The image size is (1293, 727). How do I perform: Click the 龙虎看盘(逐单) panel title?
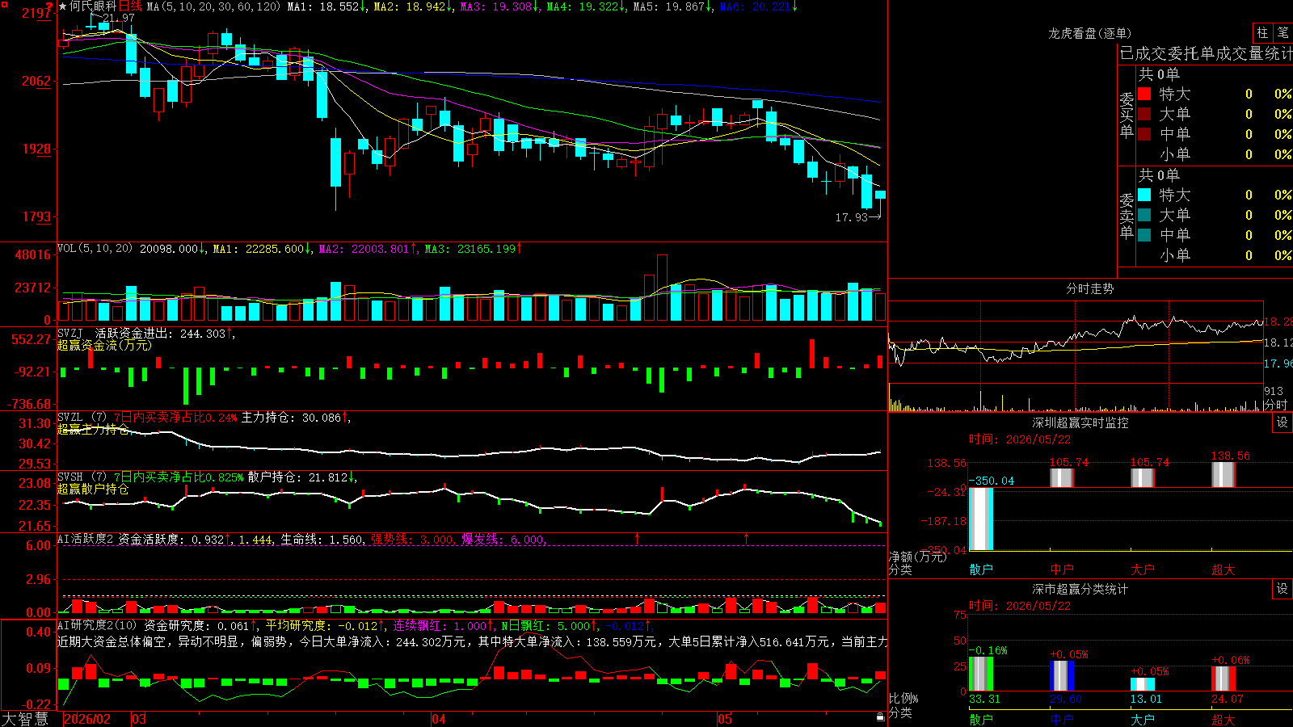(1090, 33)
